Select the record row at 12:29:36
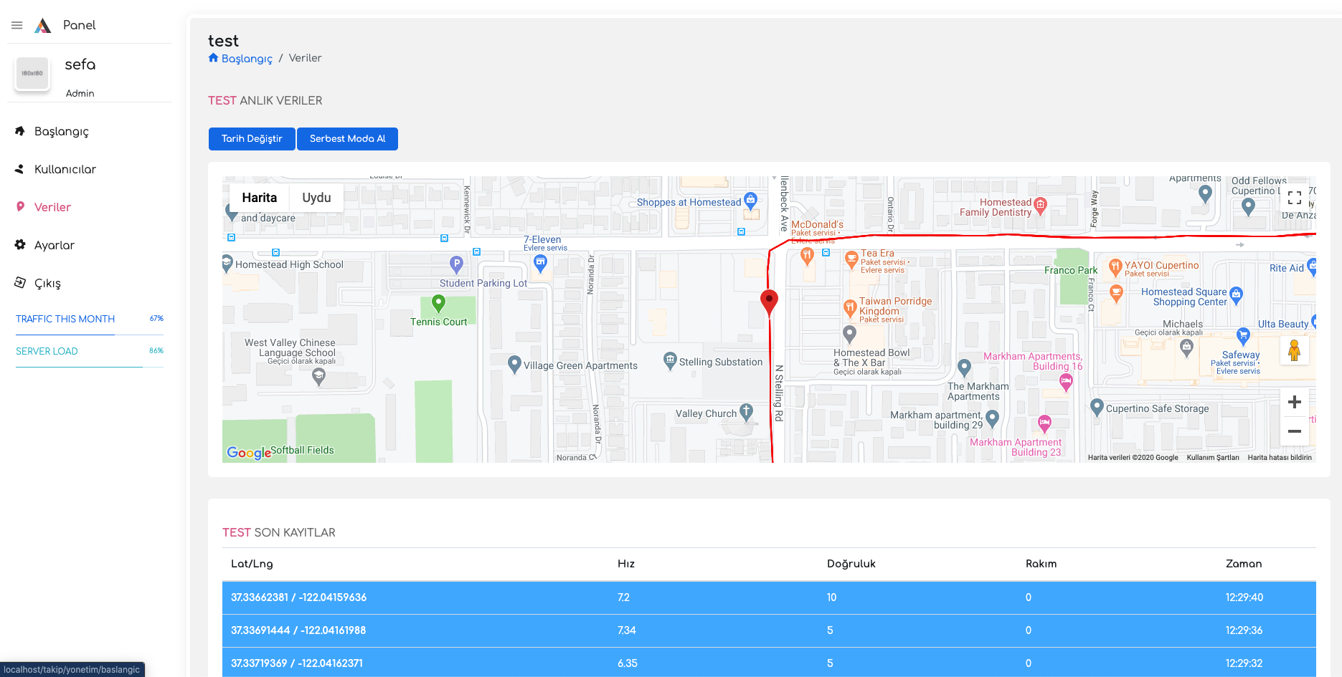Viewport: 1342px width, 677px height. (769, 630)
